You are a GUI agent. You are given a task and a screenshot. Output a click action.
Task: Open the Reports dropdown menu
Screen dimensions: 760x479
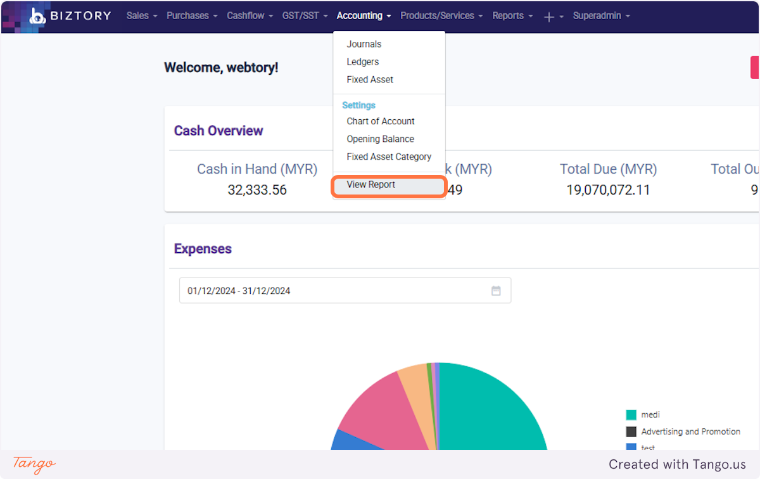tap(512, 16)
